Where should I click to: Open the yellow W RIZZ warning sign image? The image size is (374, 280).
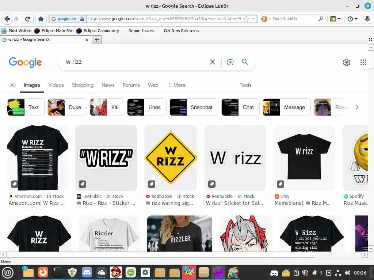coord(171,158)
